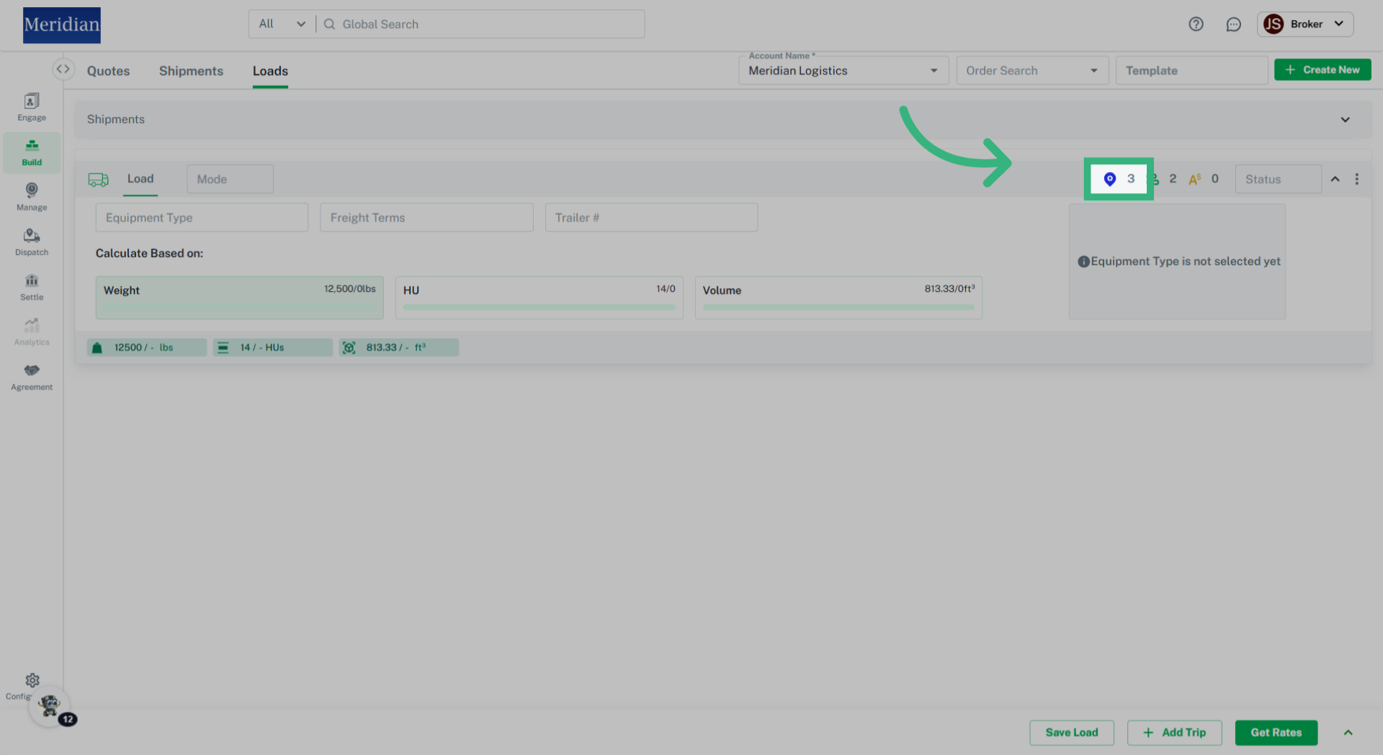Open the help question mark icon
This screenshot has width=1383, height=755.
click(x=1196, y=24)
